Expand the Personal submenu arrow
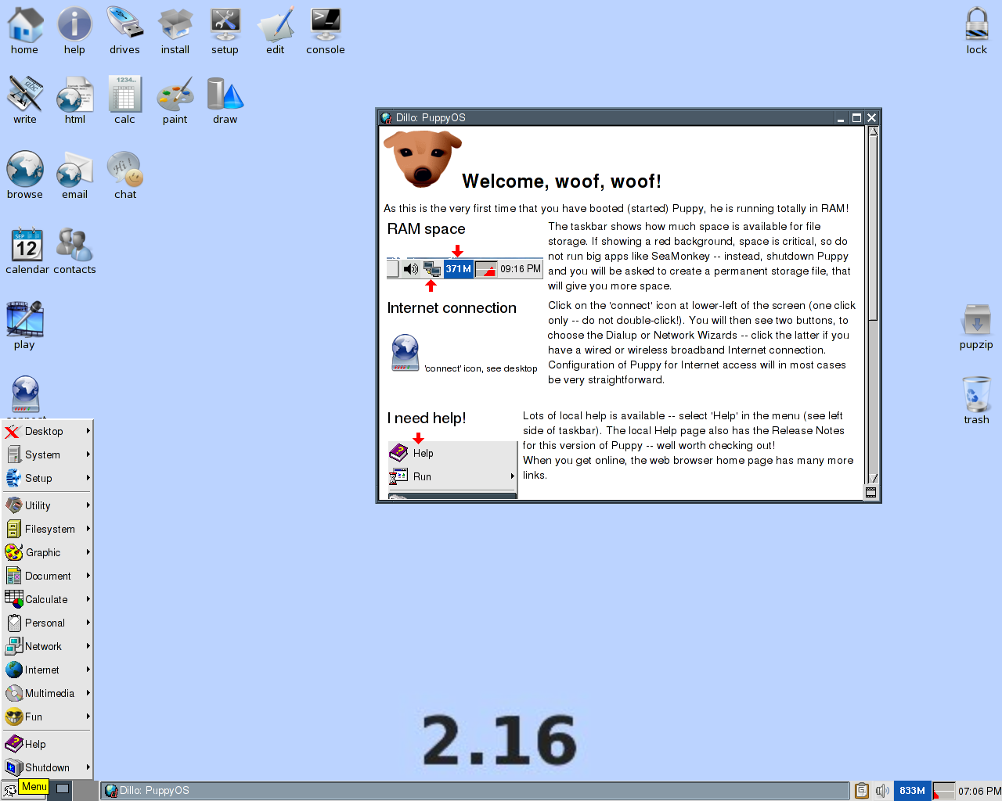This screenshot has width=1002, height=801. 88,623
